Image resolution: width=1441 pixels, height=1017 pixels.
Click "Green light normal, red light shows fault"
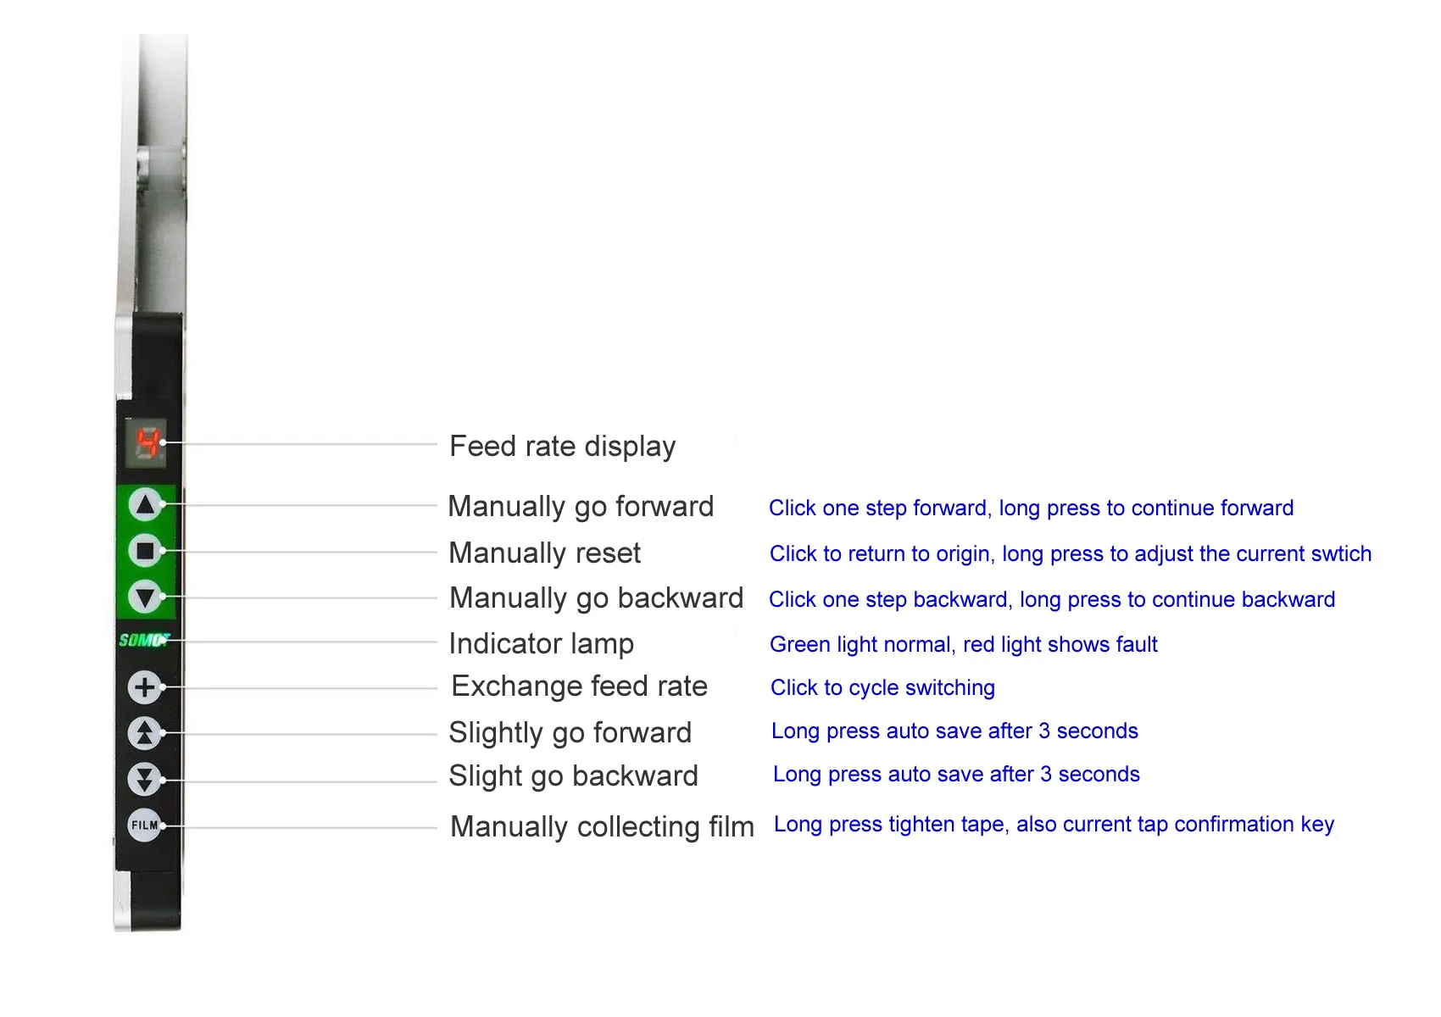pyautogui.click(x=963, y=644)
